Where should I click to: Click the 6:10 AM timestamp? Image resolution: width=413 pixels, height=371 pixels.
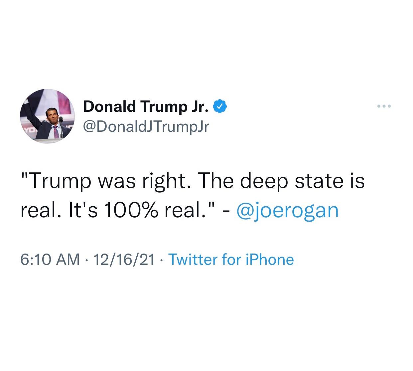(50, 260)
